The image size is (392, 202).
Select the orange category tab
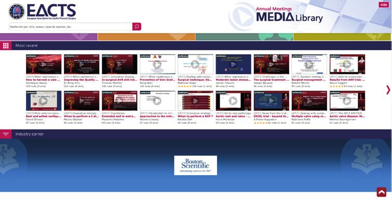[x=146, y=37]
